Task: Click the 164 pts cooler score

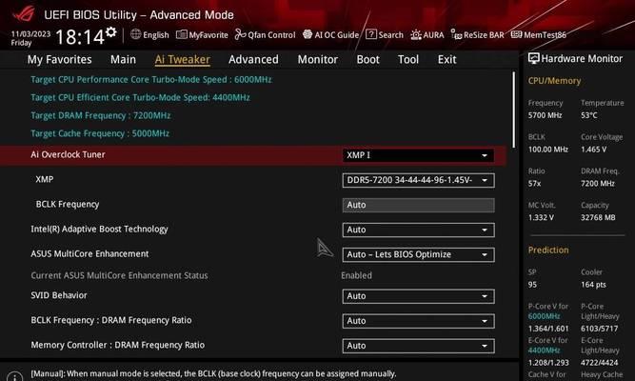Action: (593, 285)
